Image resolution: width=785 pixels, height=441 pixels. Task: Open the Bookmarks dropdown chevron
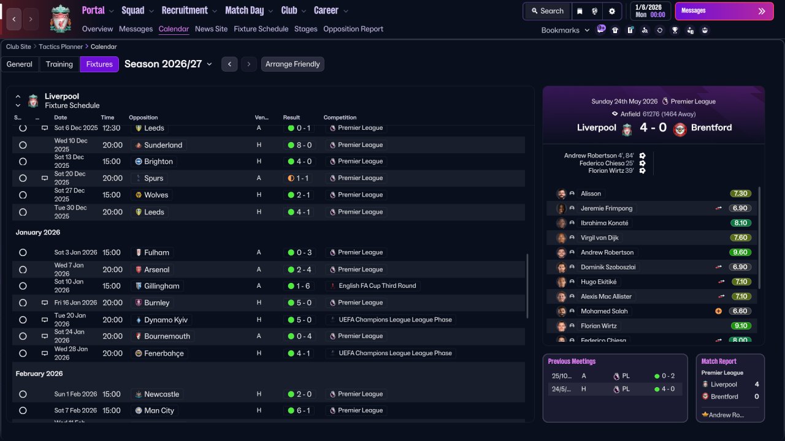click(x=587, y=30)
